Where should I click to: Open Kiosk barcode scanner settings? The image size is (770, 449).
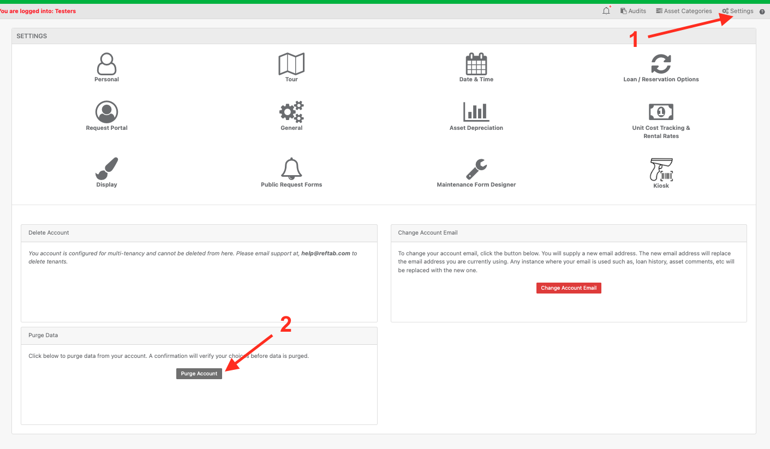[x=661, y=170]
